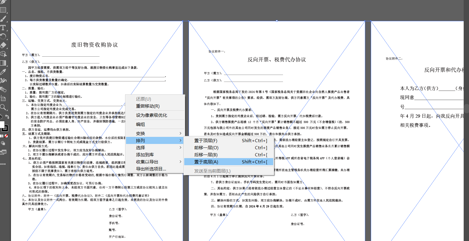The height and width of the screenshot is (241, 469).
Task: Choose 添加到库 in context menu
Action: coord(155,155)
